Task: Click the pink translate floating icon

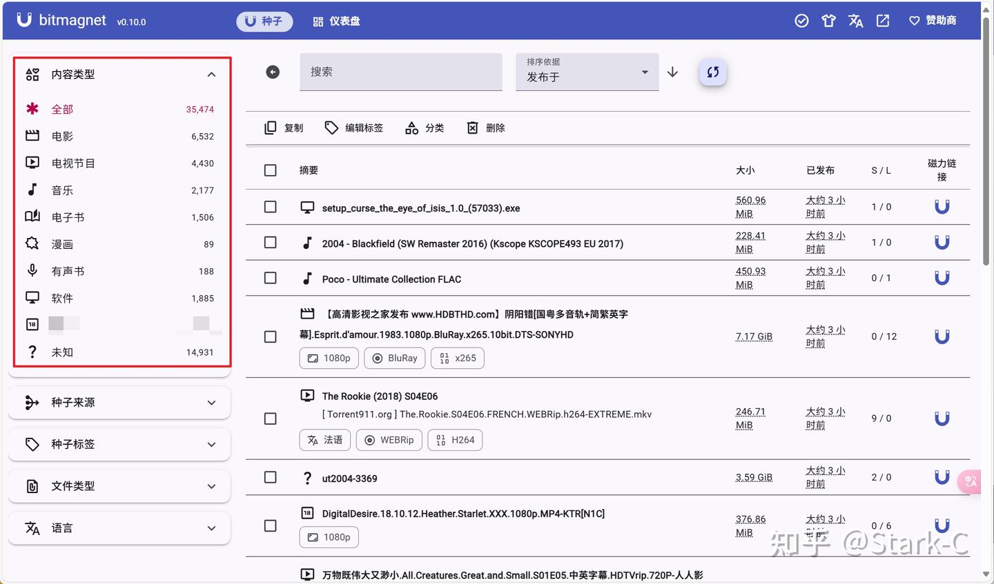Action: point(971,481)
